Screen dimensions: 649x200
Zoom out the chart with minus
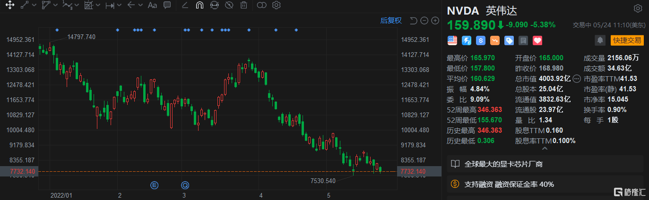424,20
